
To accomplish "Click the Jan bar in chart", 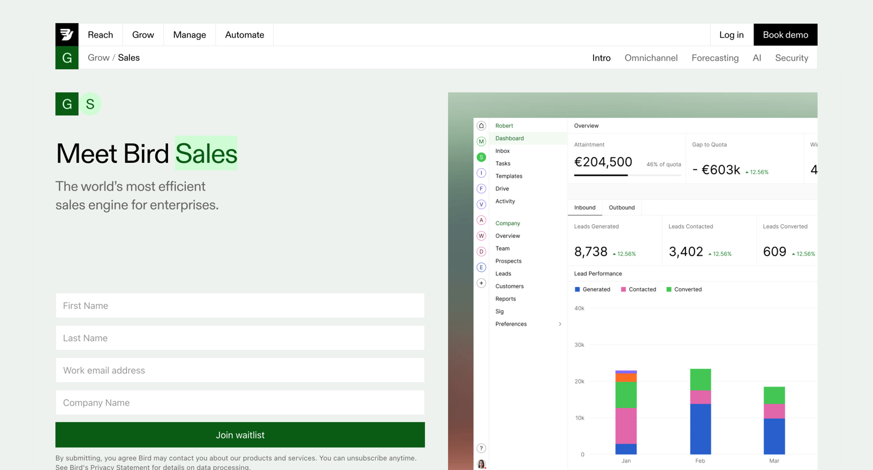I will pos(626,413).
